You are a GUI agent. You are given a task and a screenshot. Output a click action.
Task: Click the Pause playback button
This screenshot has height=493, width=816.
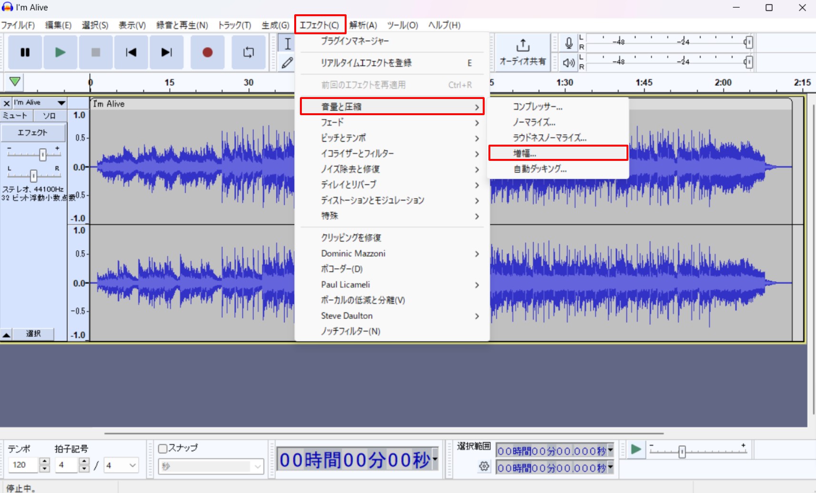click(25, 52)
